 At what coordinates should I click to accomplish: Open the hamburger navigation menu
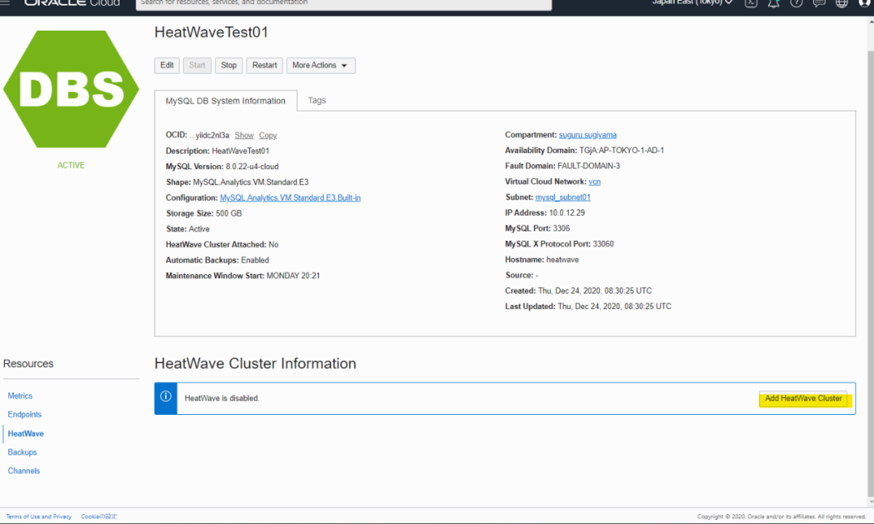(5, 2)
